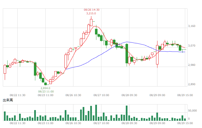Click the 2,894.0 low price label
This screenshot has width=202, height=128.
click(45, 88)
